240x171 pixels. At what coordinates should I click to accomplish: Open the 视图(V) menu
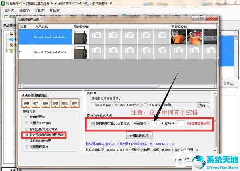(x=24, y=10)
